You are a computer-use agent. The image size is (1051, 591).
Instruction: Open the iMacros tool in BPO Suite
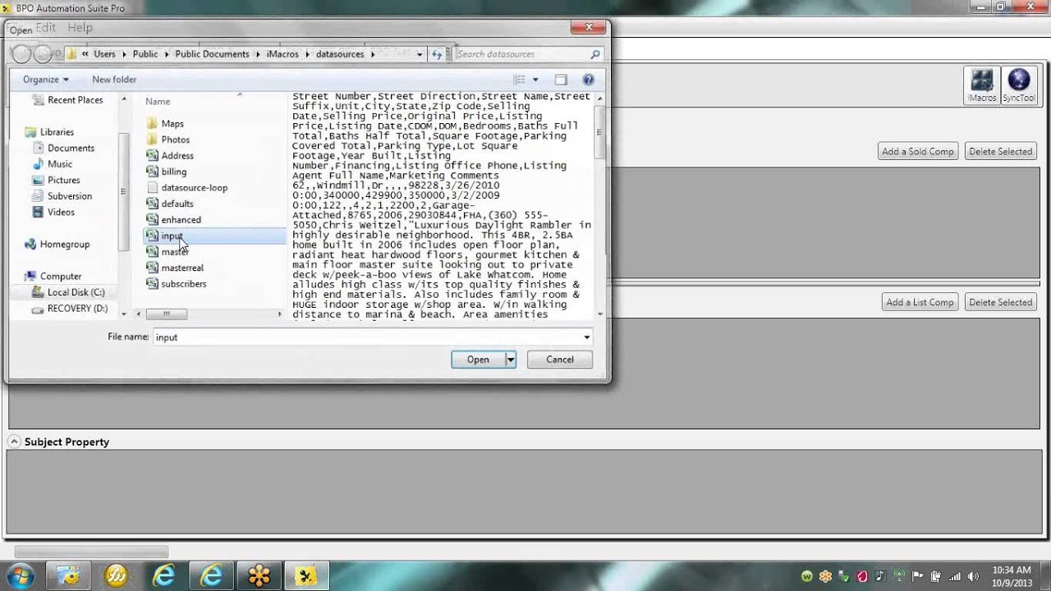click(x=982, y=85)
